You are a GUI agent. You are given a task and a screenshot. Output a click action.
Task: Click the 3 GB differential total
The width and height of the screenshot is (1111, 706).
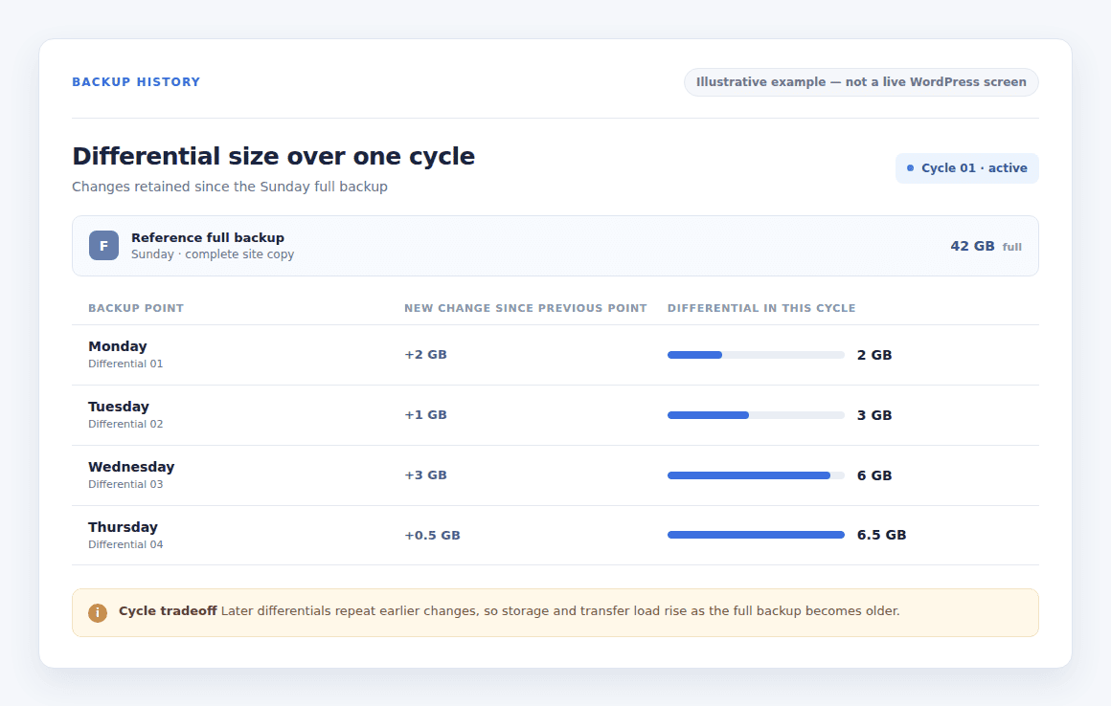[x=874, y=415]
